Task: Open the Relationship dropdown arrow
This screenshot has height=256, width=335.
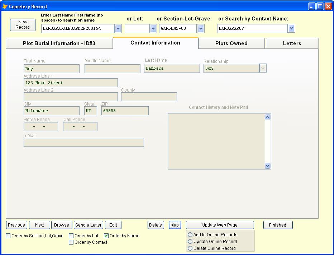Action: click(263, 68)
